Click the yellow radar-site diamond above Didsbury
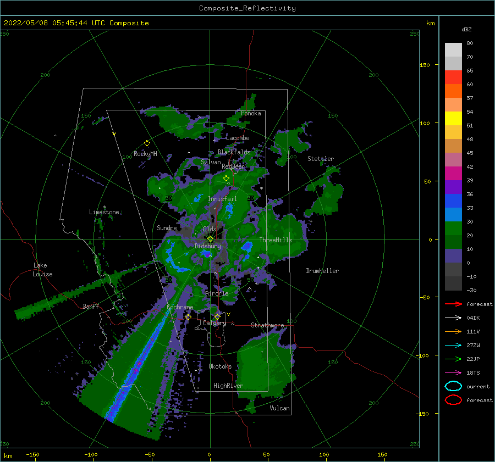This screenshot has height=462, width=495. point(210,239)
